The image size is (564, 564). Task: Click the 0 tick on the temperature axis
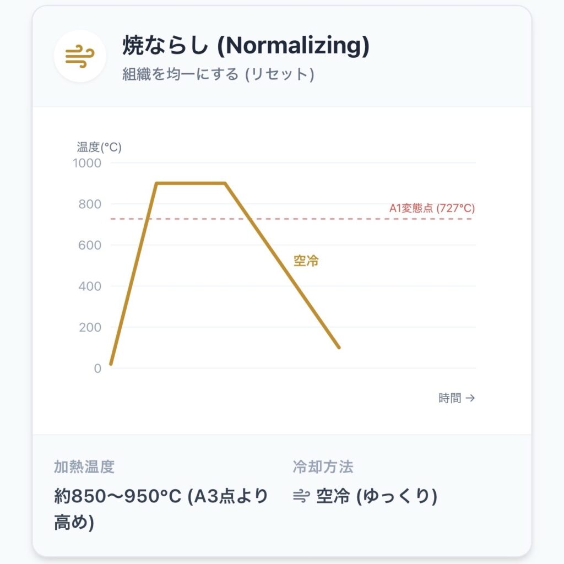(97, 368)
